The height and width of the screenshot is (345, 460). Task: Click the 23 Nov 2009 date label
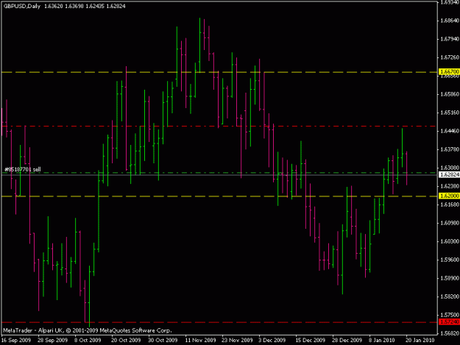237,341
